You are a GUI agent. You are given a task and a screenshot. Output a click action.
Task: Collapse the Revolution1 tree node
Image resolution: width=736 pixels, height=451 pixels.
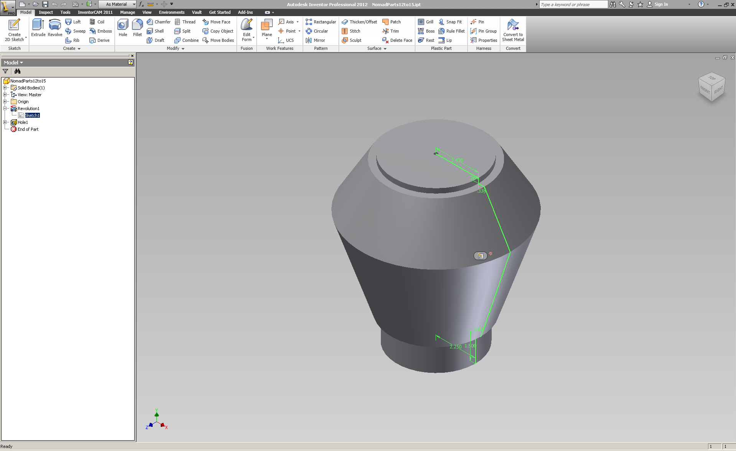(x=5, y=109)
